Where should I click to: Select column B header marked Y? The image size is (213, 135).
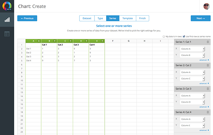coord(49,41)
